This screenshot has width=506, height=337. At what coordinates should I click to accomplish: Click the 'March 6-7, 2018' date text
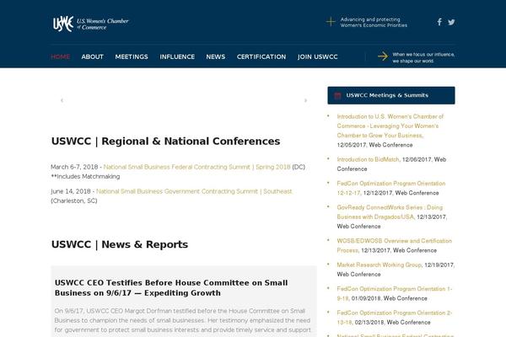tap(74, 167)
